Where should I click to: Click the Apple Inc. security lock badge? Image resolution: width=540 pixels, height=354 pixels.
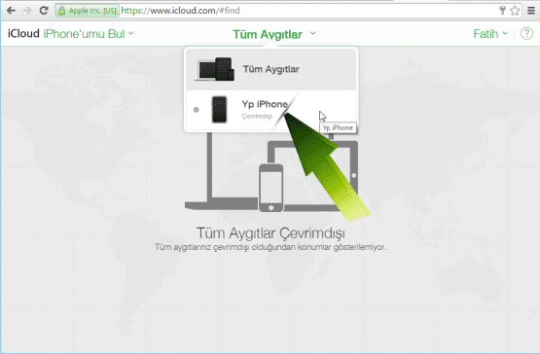click(88, 11)
